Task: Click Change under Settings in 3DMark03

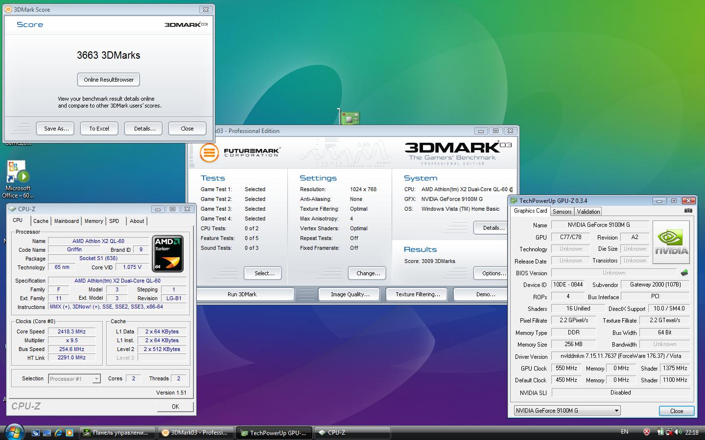Action: pyautogui.click(x=367, y=273)
